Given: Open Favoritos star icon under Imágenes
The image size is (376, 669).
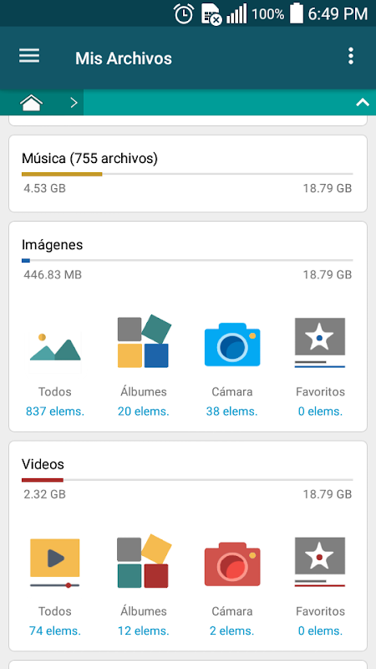Looking at the screenshot, I should click(320, 342).
